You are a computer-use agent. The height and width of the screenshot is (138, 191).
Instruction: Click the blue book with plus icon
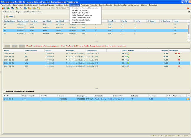click(x=25, y=8)
